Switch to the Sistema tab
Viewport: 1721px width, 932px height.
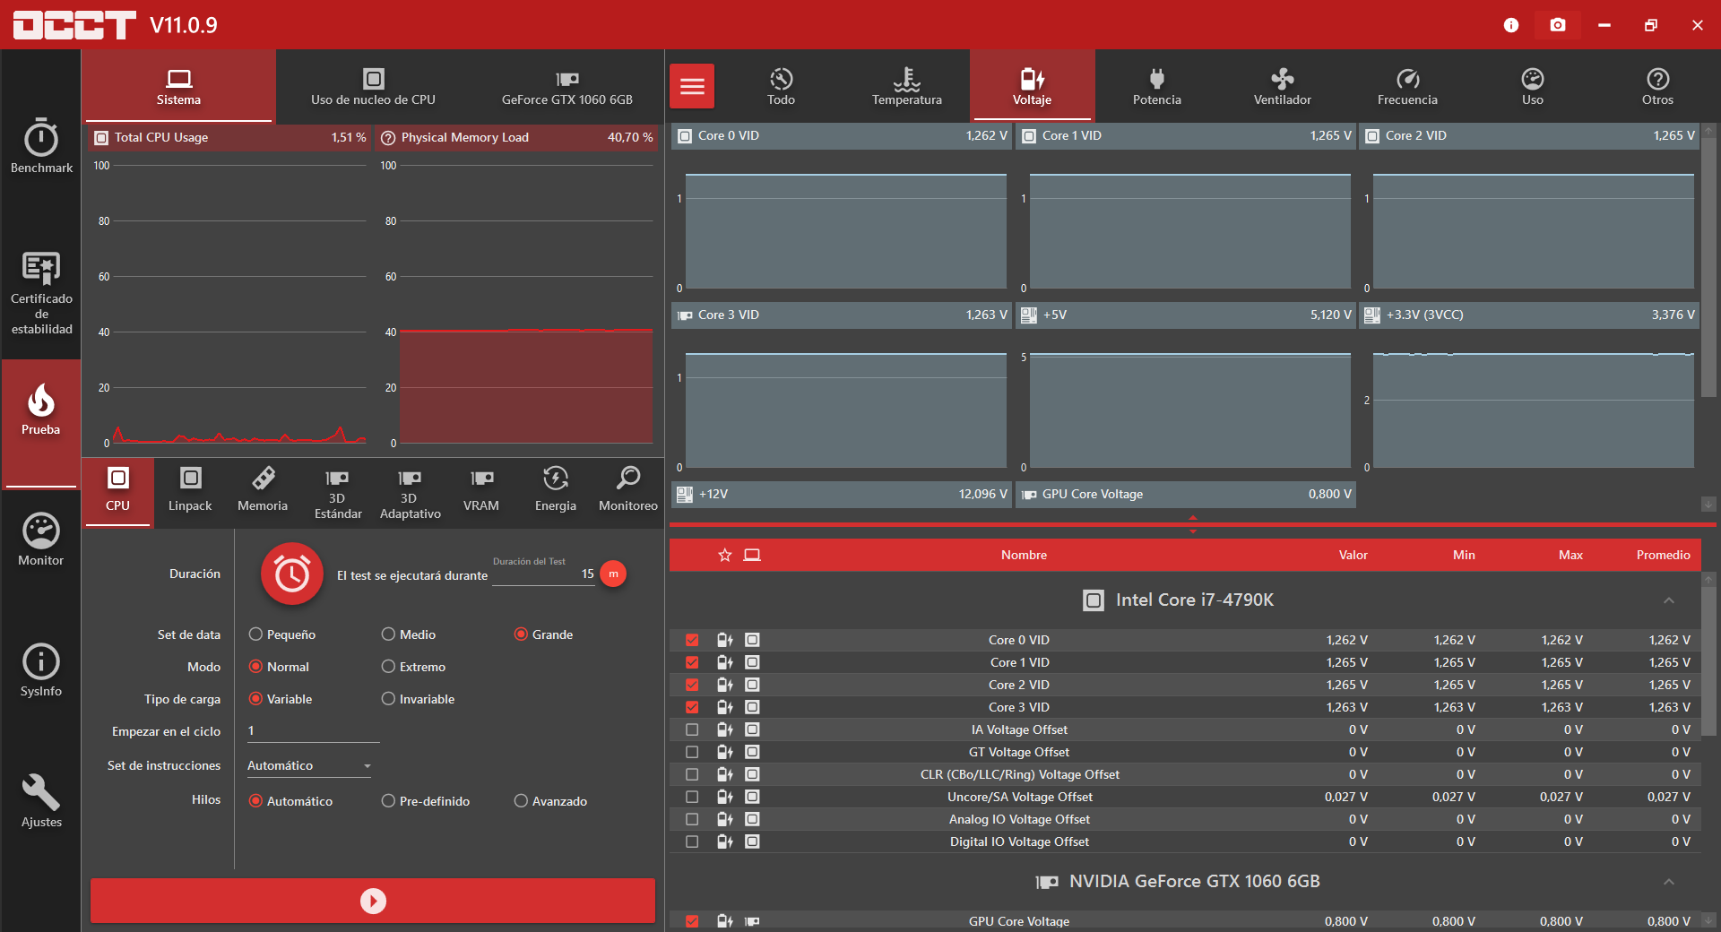(x=178, y=86)
